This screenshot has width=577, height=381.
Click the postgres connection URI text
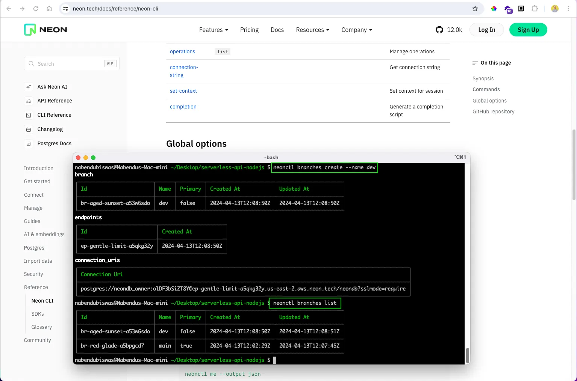(243, 289)
